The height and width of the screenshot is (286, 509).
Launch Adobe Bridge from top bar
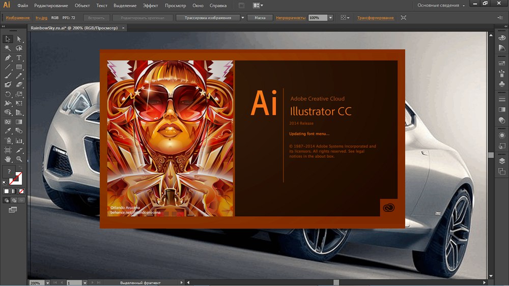(241, 5)
